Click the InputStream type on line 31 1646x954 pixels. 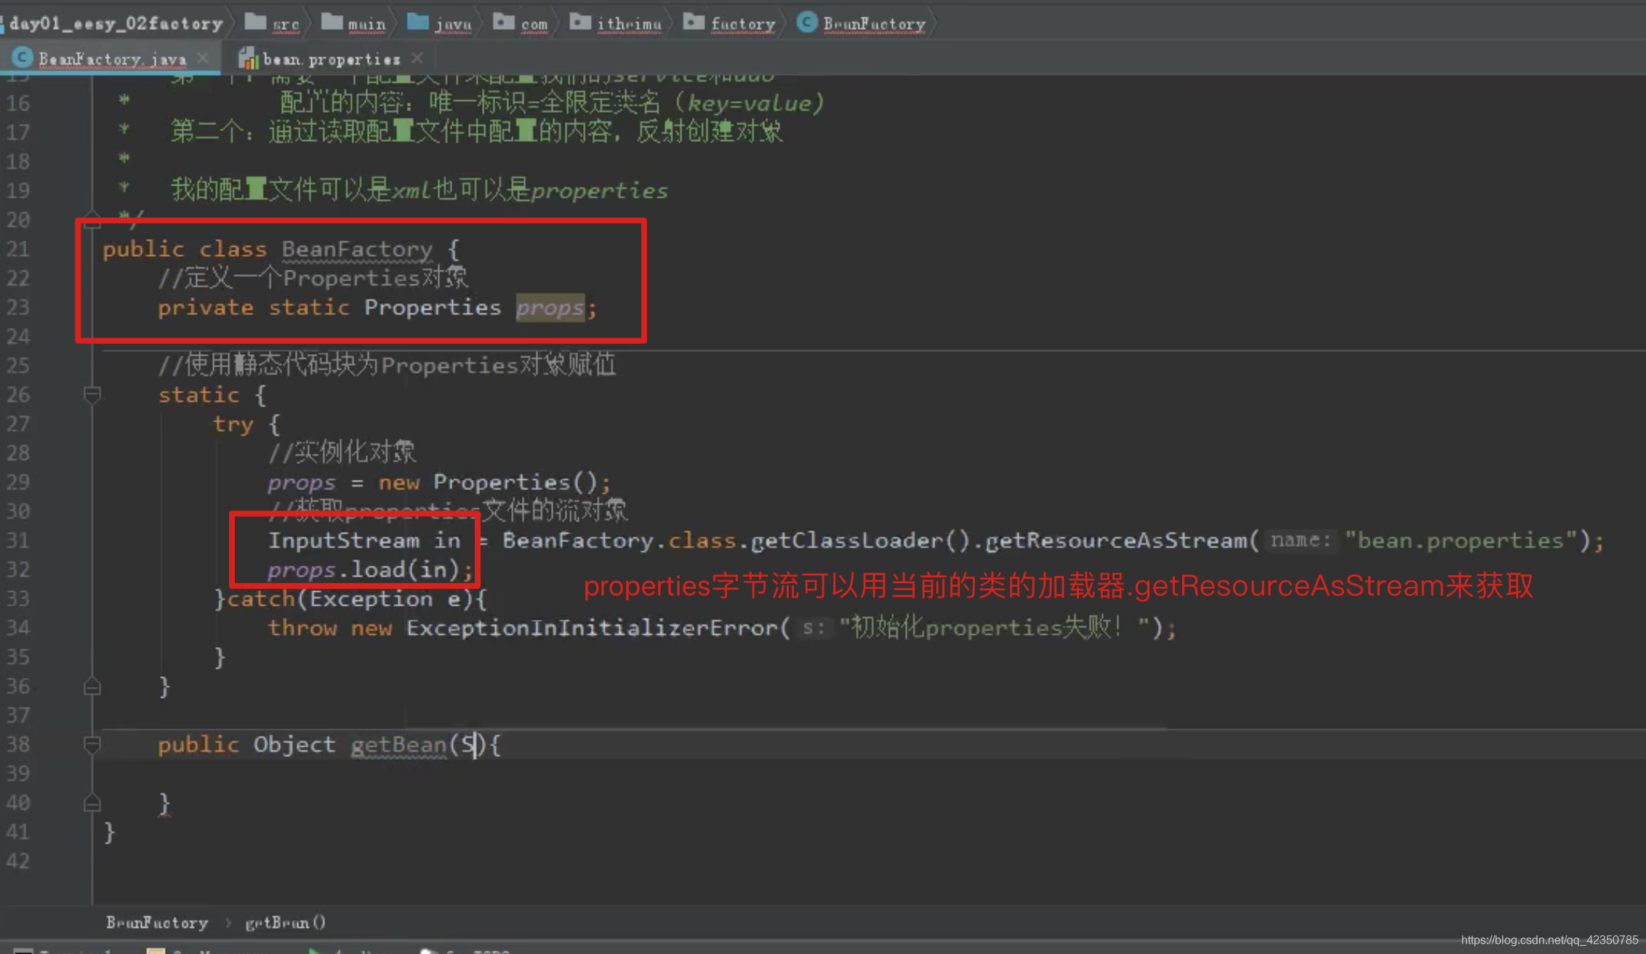[344, 540]
